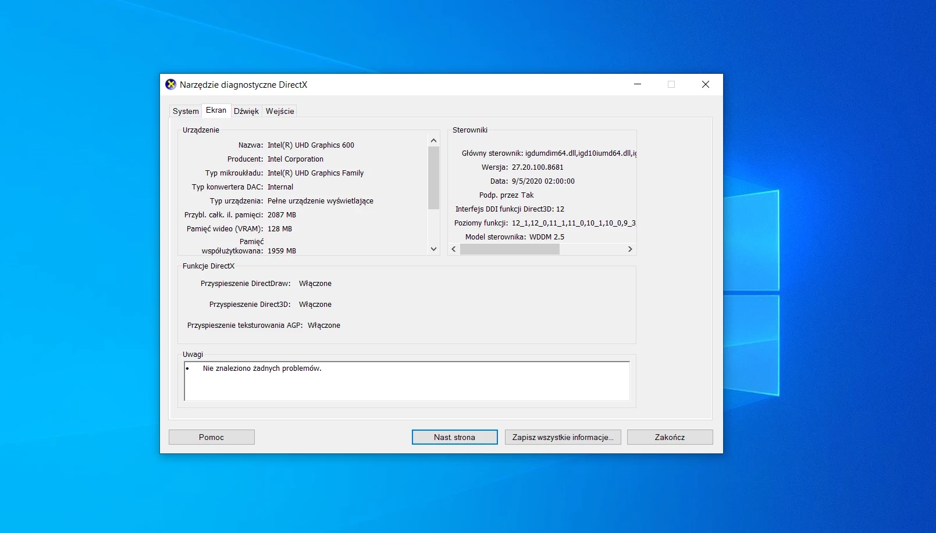Click the Zakończ button

[x=670, y=437]
